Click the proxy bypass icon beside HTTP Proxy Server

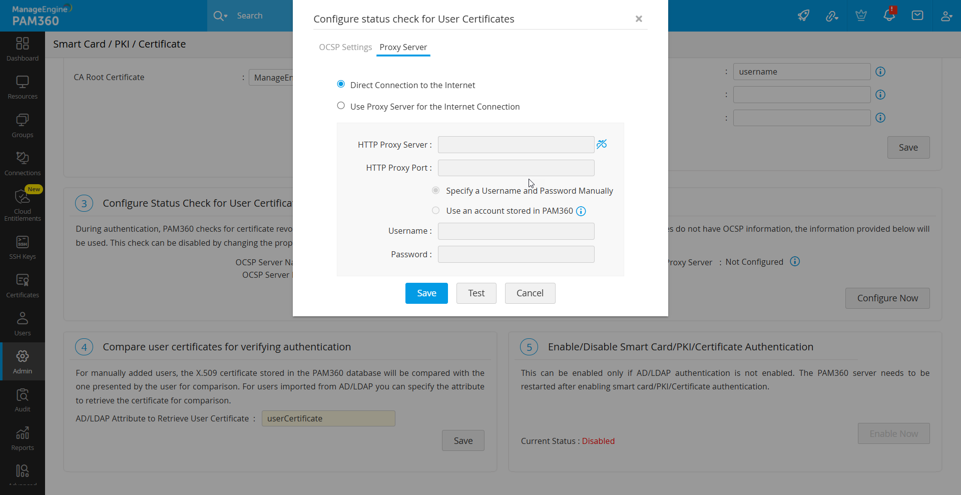point(602,144)
